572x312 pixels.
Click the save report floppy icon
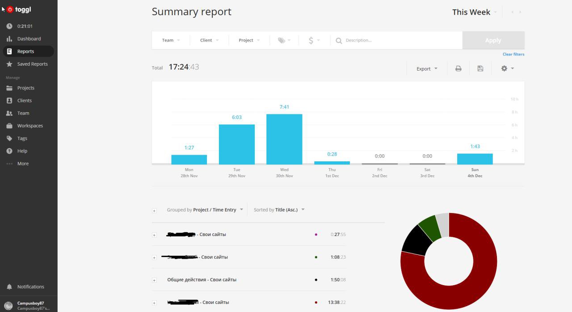(480, 68)
